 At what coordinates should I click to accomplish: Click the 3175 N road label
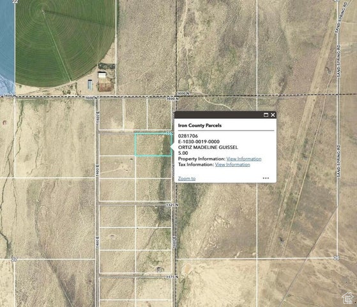point(172,277)
